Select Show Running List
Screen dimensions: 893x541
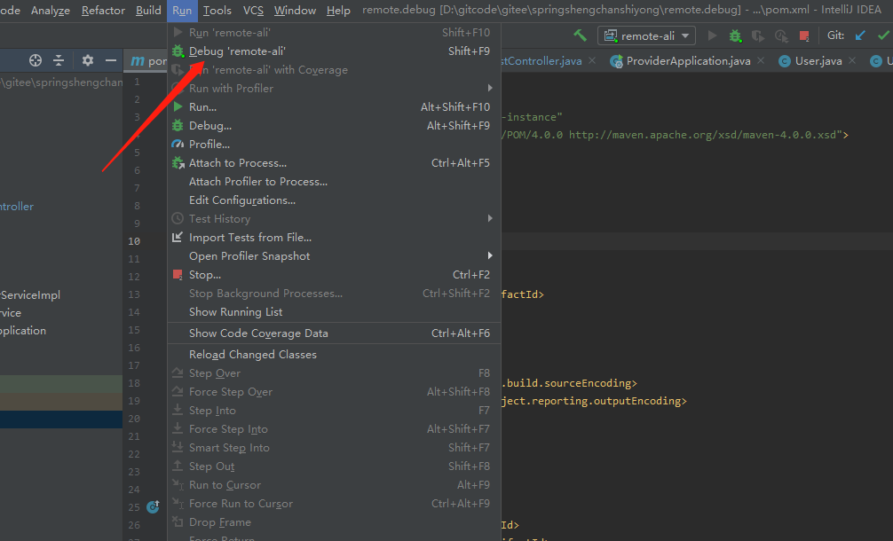pos(335,312)
